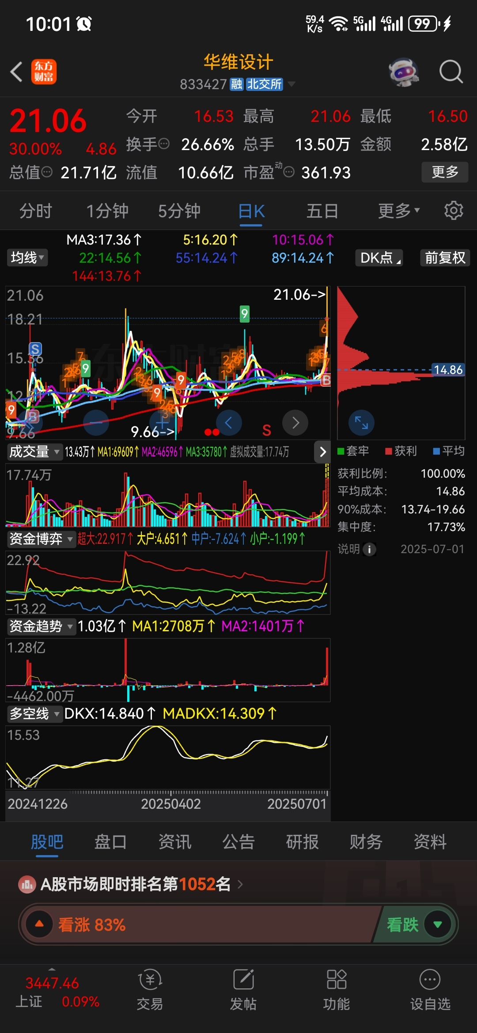Screen dimensions: 477x1033
Task: Select the 日K tab
Action: pyautogui.click(x=251, y=211)
